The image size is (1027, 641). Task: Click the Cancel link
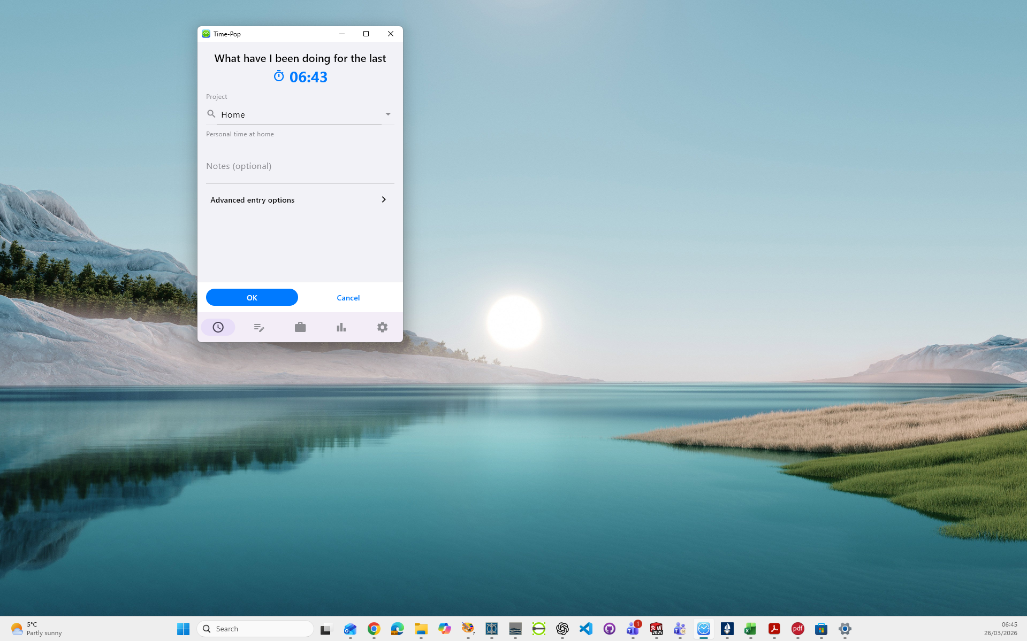348,298
